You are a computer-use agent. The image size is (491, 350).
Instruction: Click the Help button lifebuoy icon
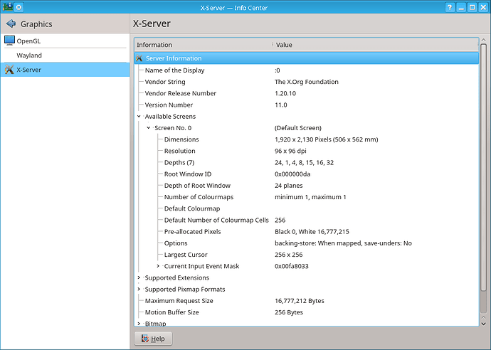(x=145, y=339)
